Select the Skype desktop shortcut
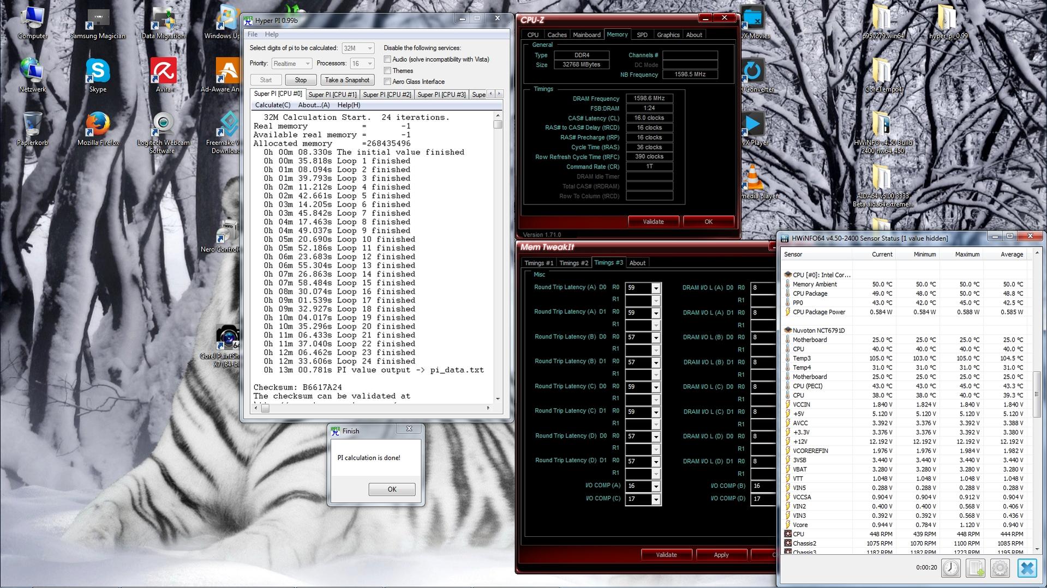Image resolution: width=1047 pixels, height=588 pixels. (x=98, y=75)
